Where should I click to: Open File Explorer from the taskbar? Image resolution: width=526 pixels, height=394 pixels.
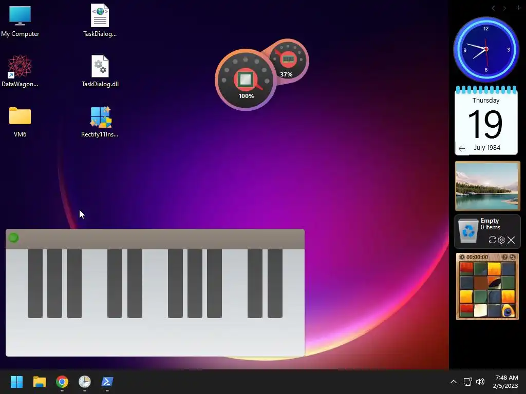click(x=39, y=382)
